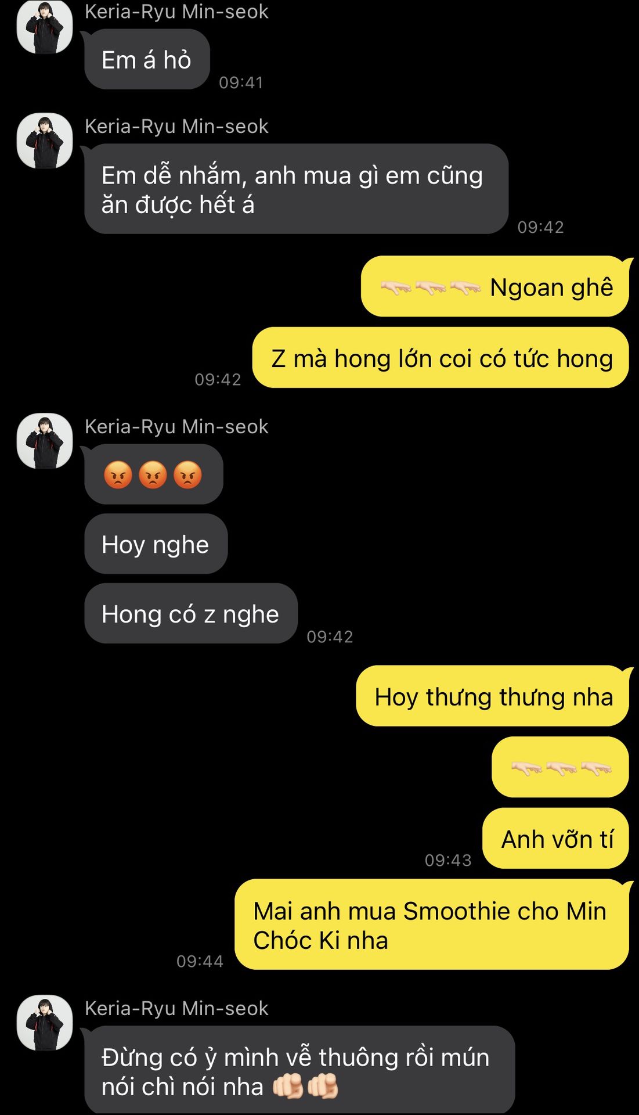Screen dimensions: 639x1115
Task: Tap the pointing hands emoji-only yellow bubble
Action: [561, 767]
